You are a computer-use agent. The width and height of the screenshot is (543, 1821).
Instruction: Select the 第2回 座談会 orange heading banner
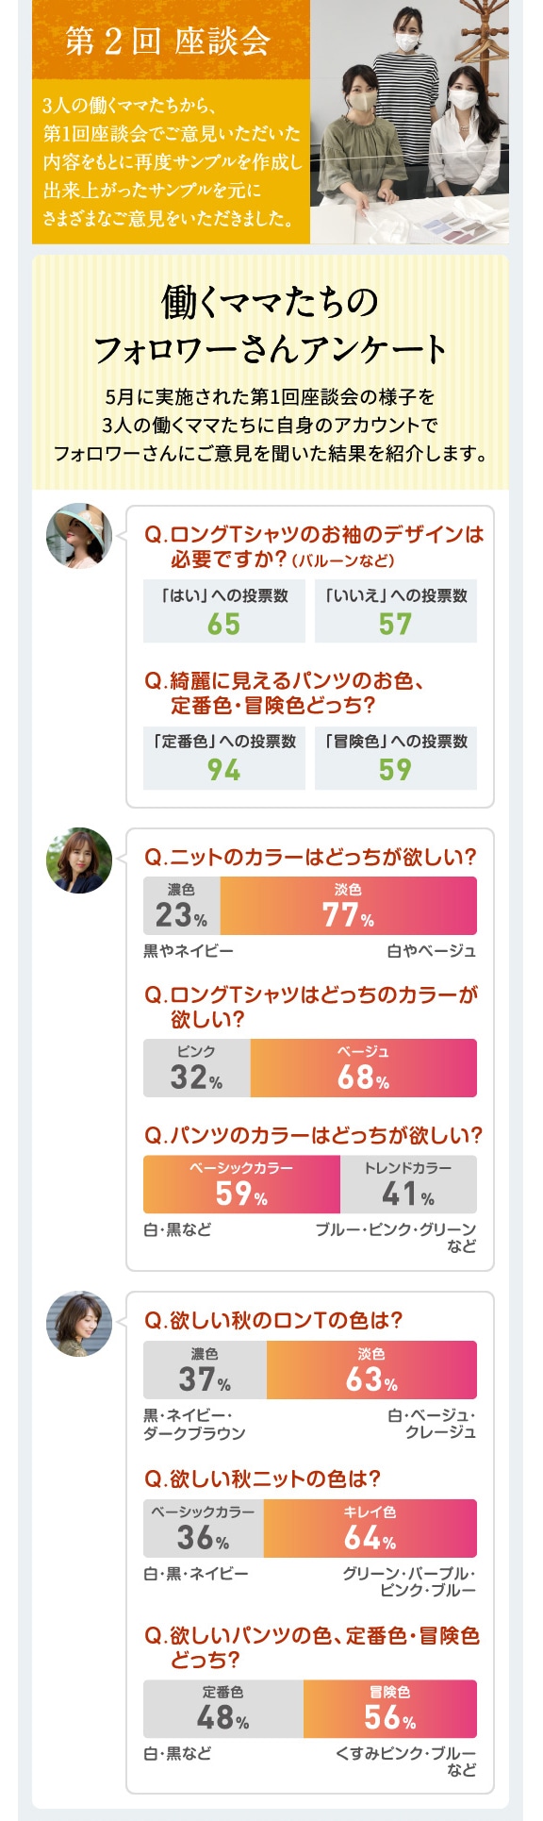click(171, 41)
